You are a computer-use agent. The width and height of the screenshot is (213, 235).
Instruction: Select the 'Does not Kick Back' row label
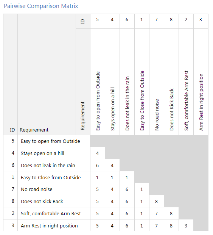tap(42, 202)
